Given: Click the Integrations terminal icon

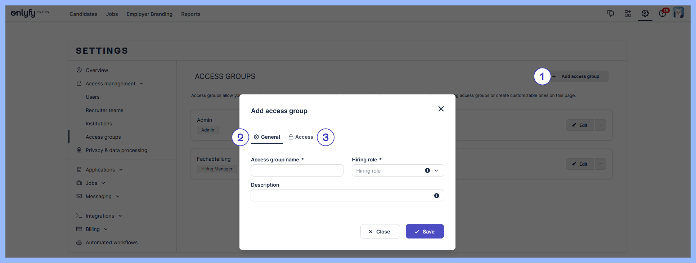Looking at the screenshot, I should click(x=79, y=215).
